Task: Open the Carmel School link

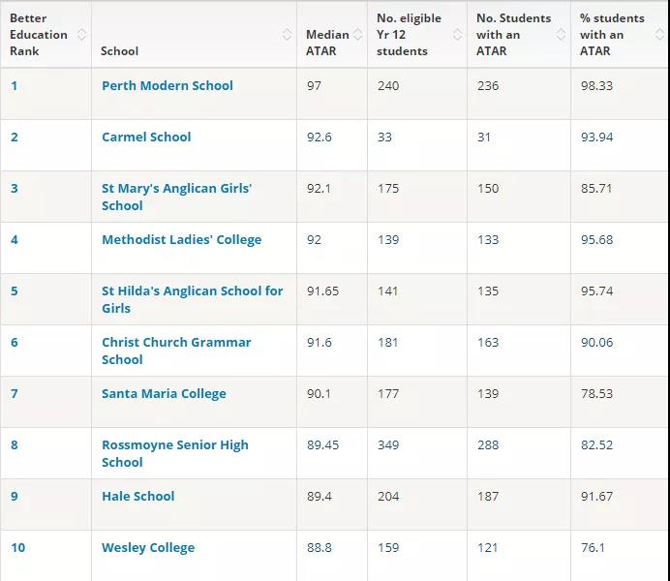Action: tap(146, 137)
